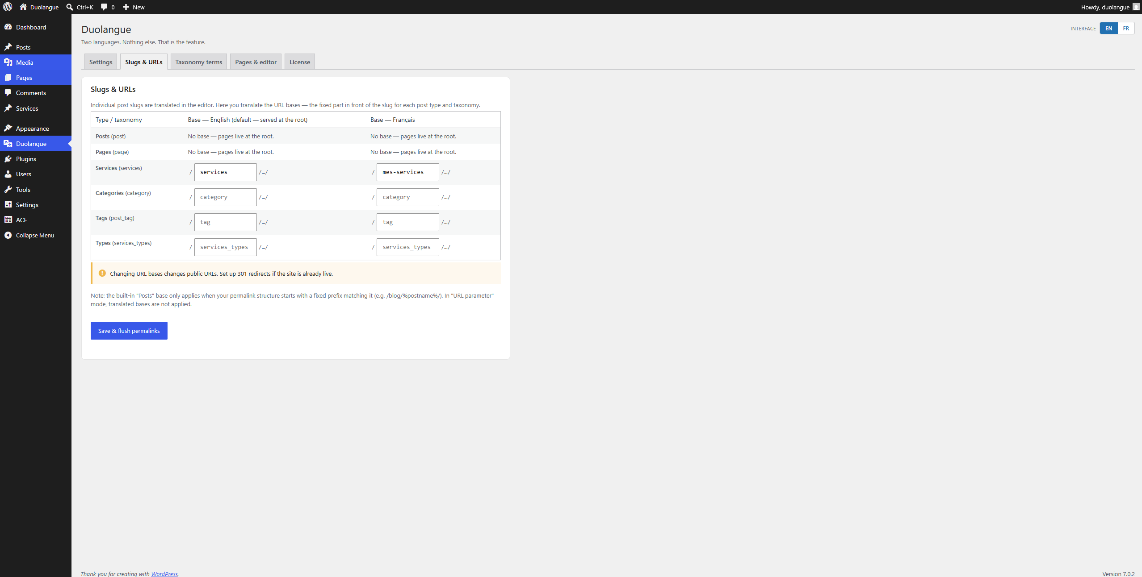
Task: Switch interface language to EN
Action: coord(1108,28)
